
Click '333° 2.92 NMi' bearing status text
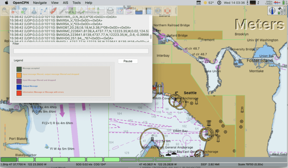[x=210, y=164]
